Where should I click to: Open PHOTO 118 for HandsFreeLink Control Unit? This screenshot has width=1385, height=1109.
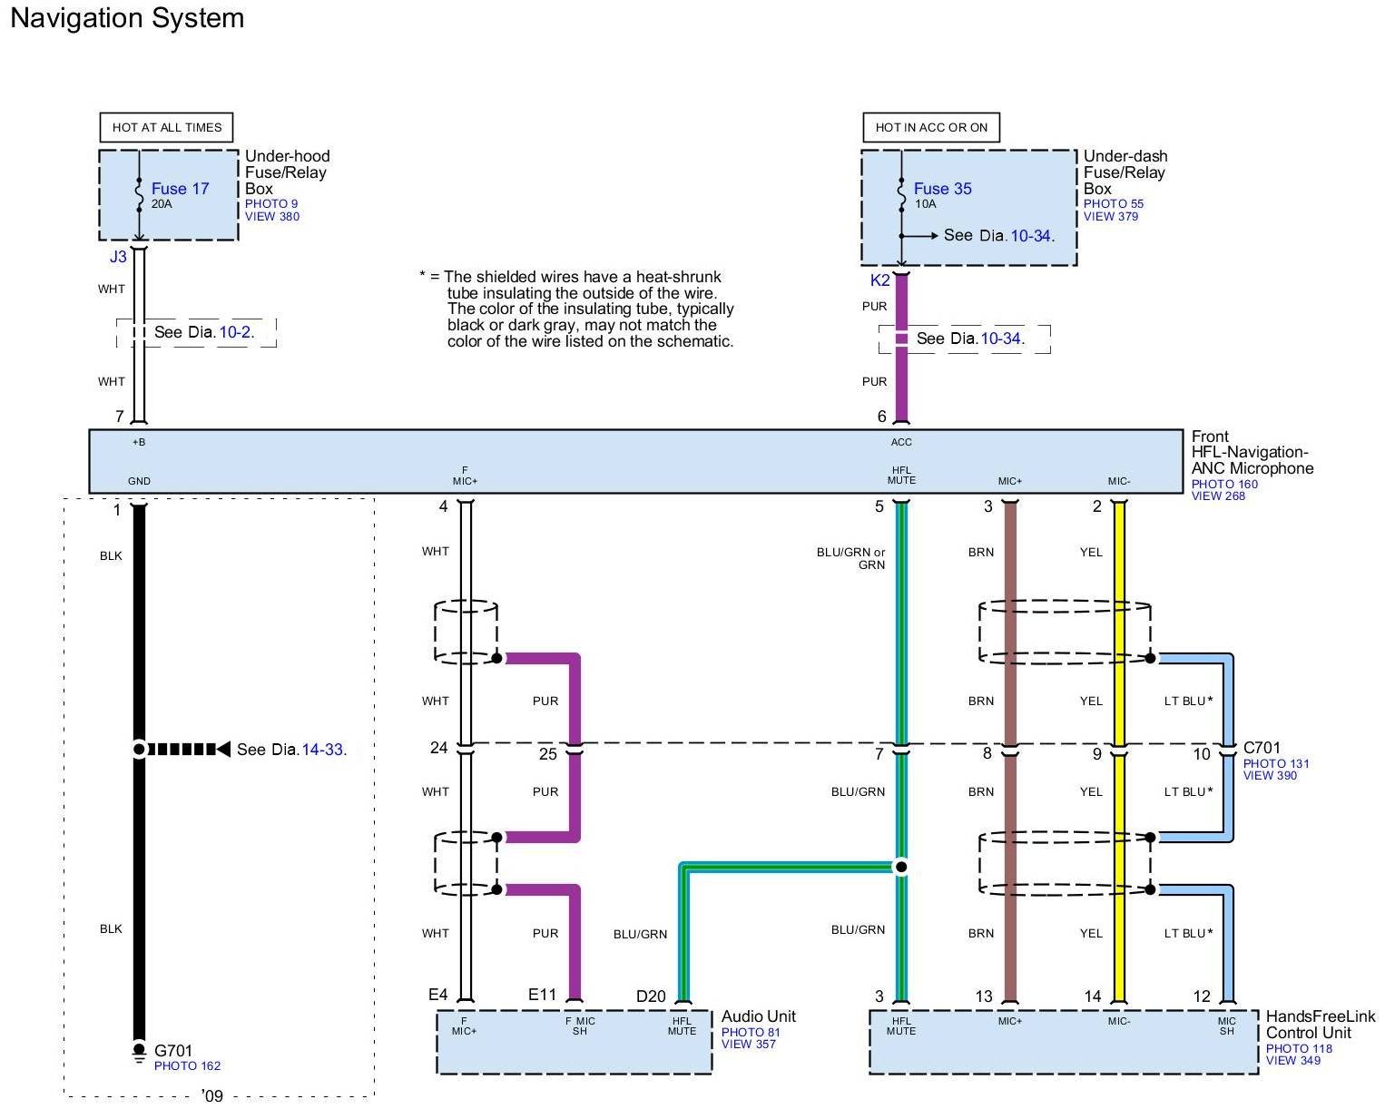click(x=1299, y=1049)
